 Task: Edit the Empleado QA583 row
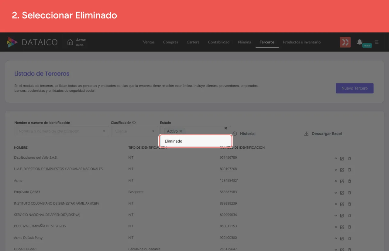[342, 192]
